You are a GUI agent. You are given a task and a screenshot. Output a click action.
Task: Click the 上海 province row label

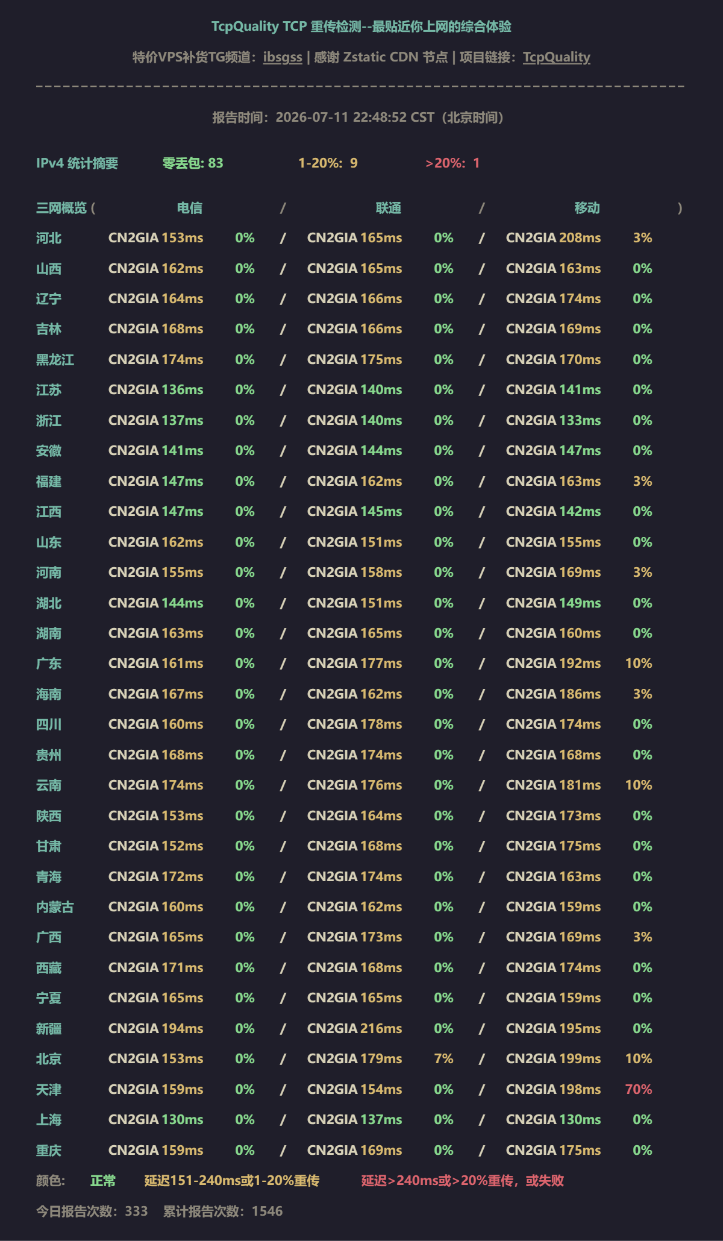[x=49, y=1120]
